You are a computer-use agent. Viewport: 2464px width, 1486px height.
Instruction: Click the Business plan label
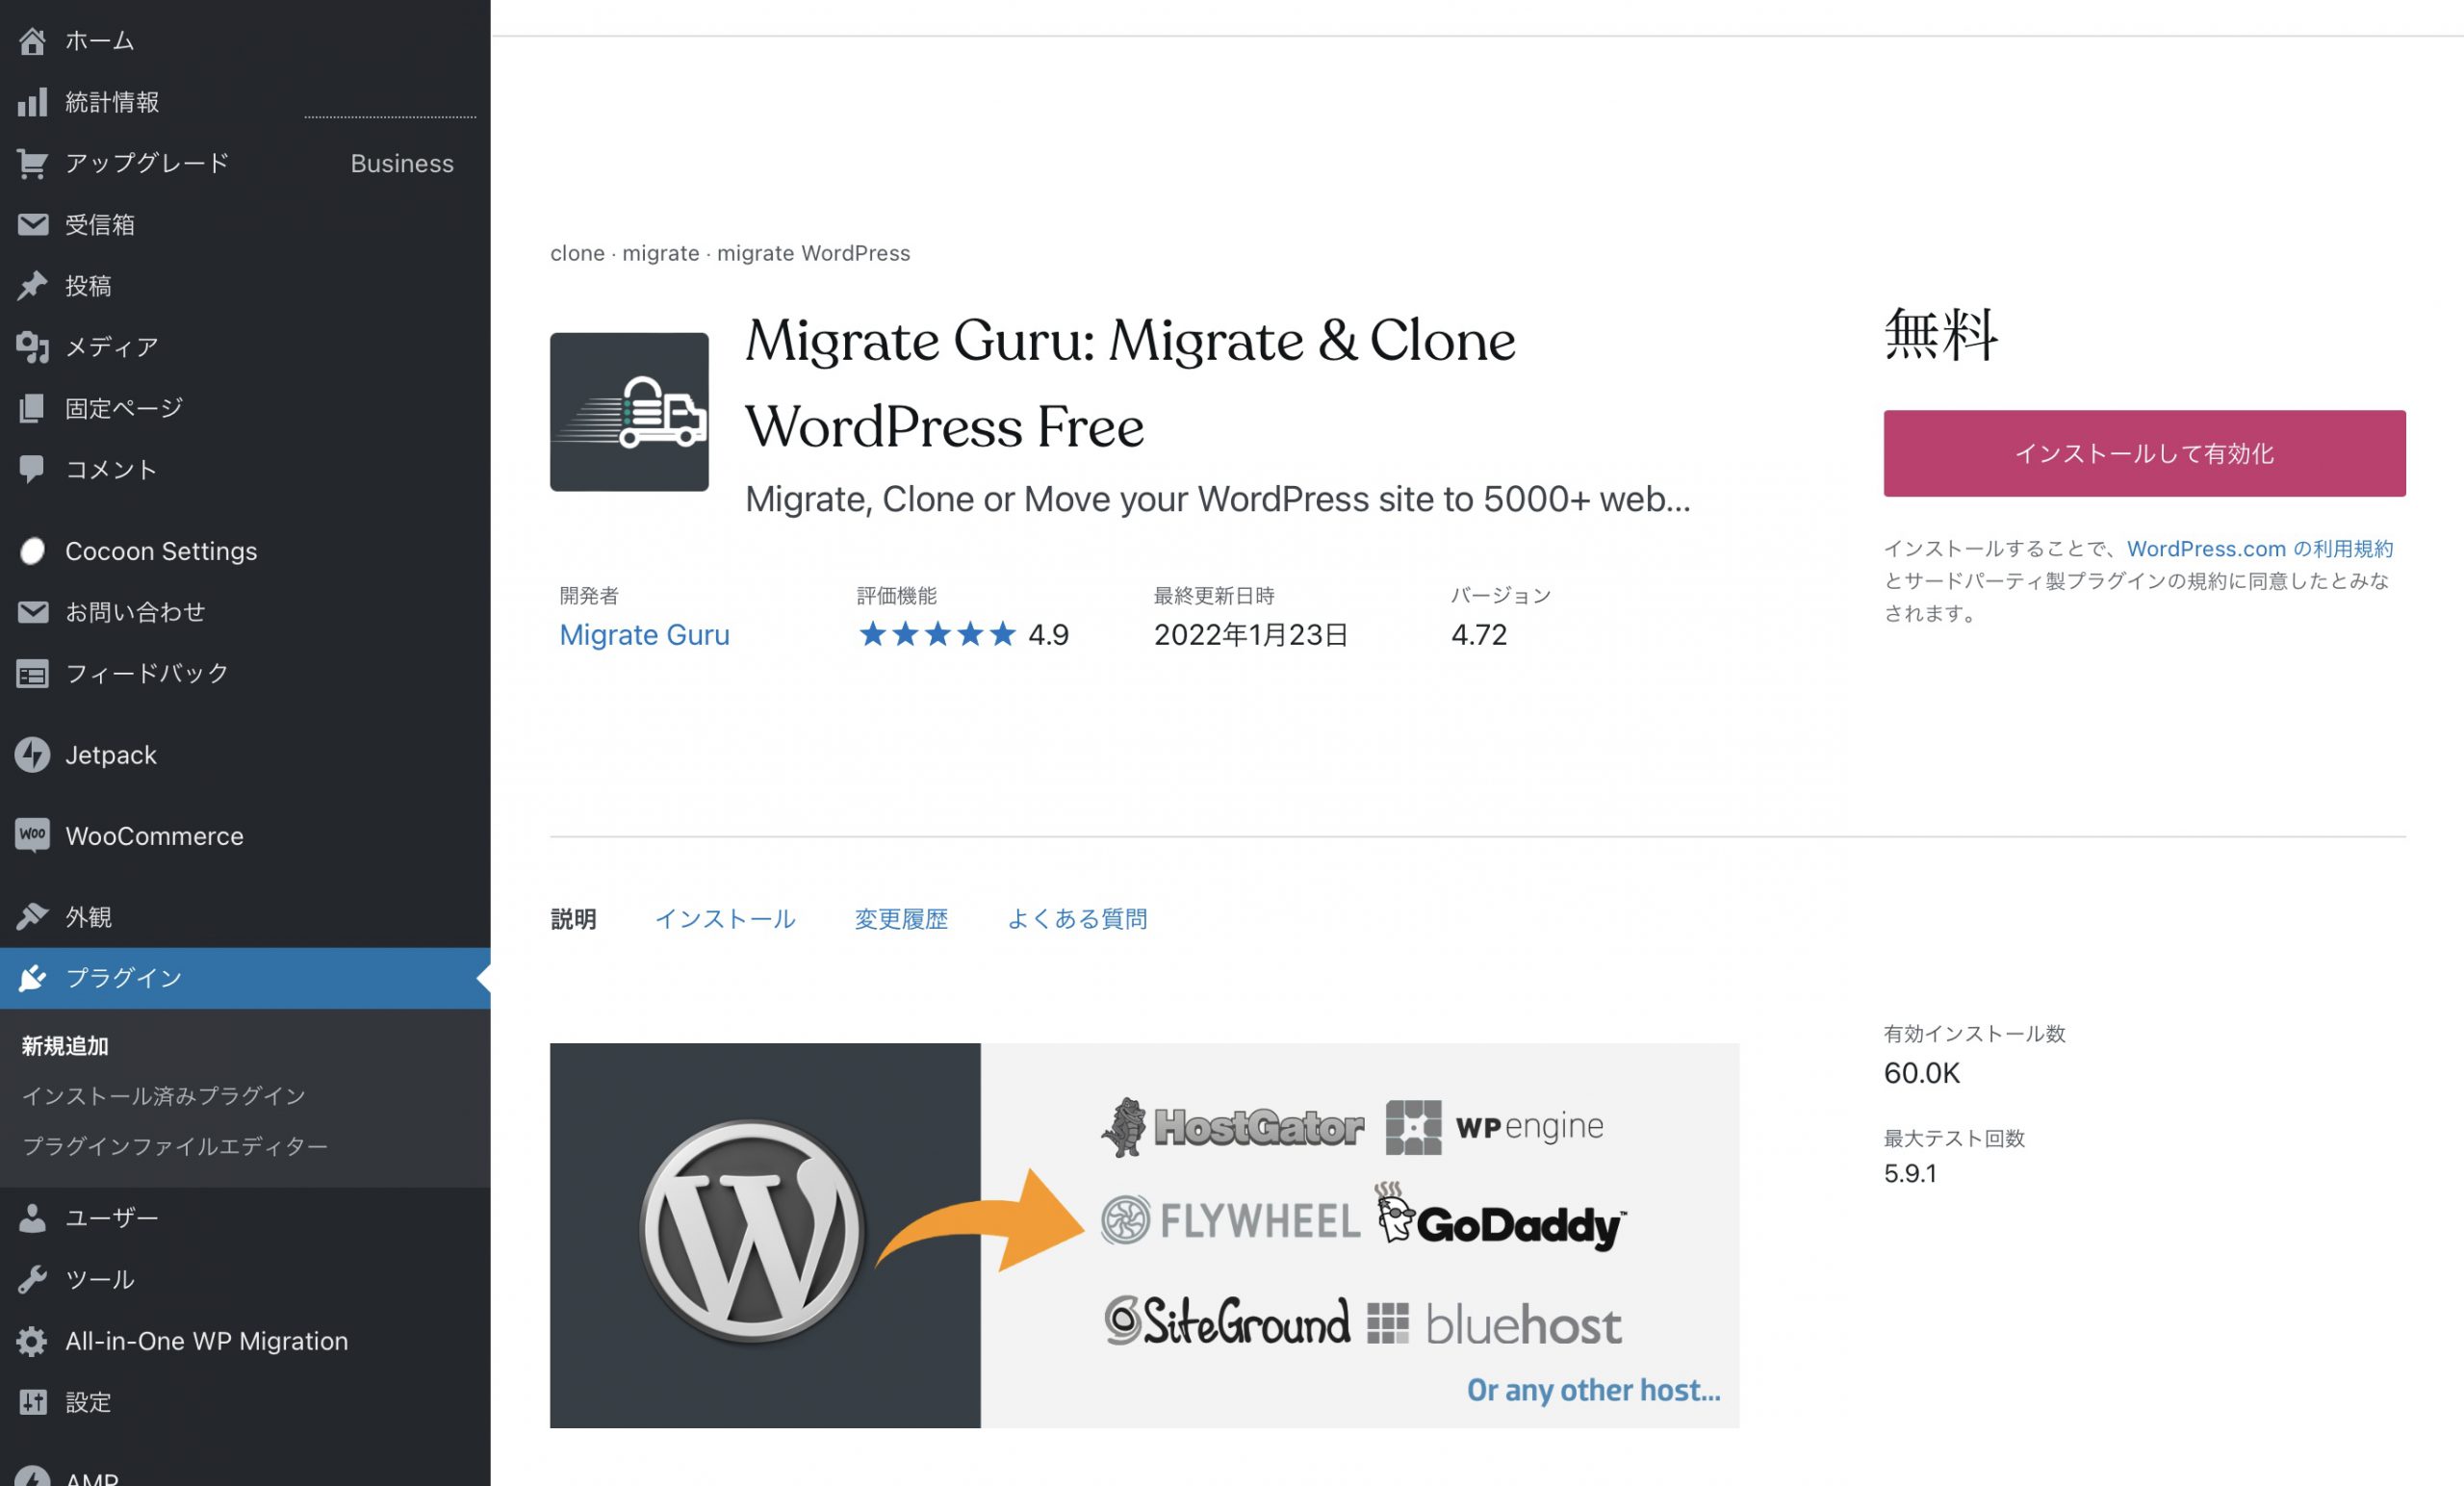(x=402, y=163)
